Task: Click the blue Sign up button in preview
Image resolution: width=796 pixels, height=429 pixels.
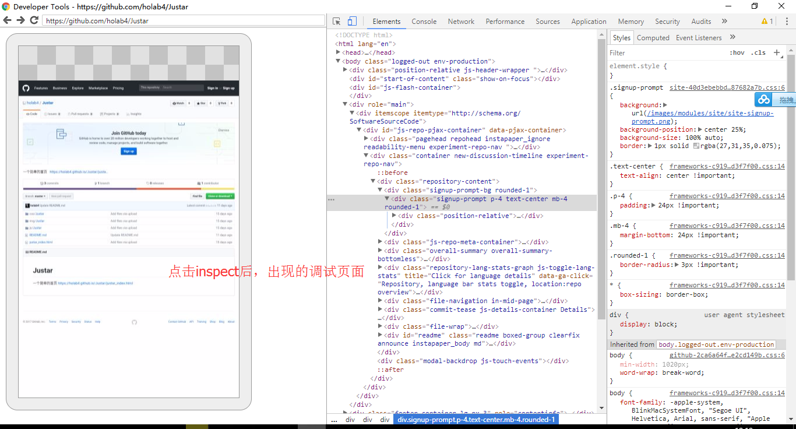Action: pos(129,151)
